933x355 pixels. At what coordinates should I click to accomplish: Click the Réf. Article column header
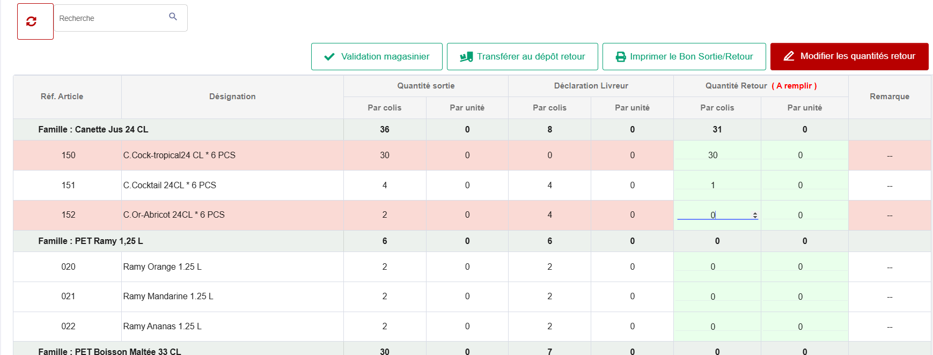(x=62, y=97)
